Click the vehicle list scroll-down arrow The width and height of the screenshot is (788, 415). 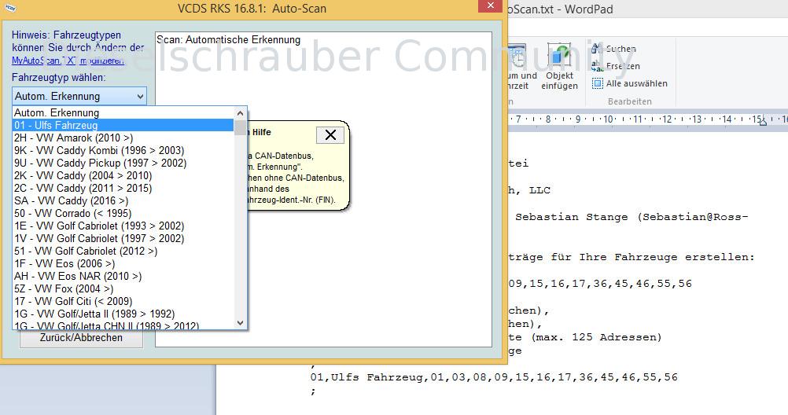coord(240,323)
